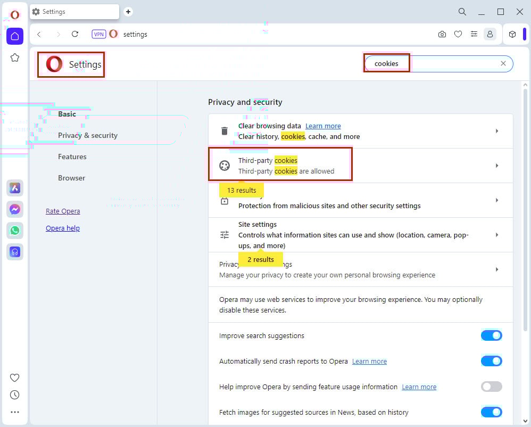Click the 2 results tooltip

tap(260, 259)
